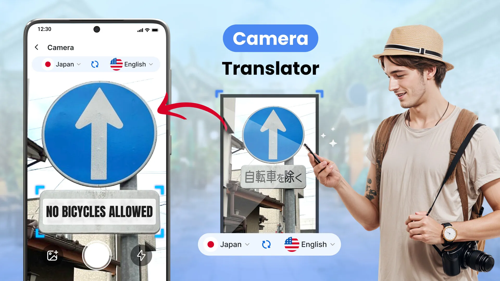This screenshot has width=500, height=281.
Task: Select the flash/lightning bolt icon
Action: [x=141, y=256]
